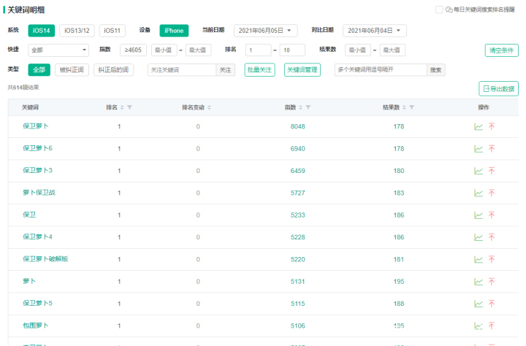The height and width of the screenshot is (346, 526).
Task: Focus 排名 lower bound field with 1
Action: click(259, 50)
